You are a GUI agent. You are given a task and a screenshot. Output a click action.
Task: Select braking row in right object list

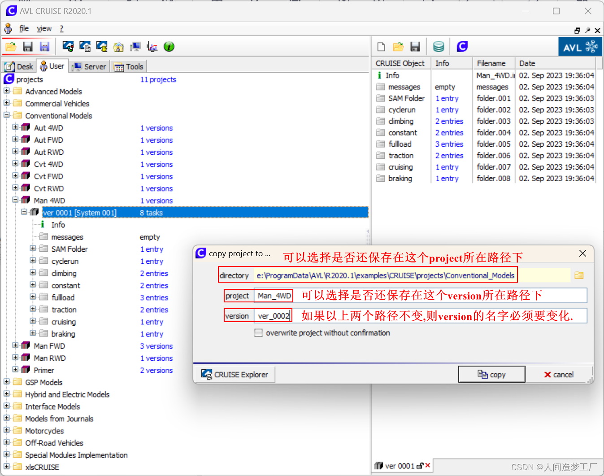(400, 178)
